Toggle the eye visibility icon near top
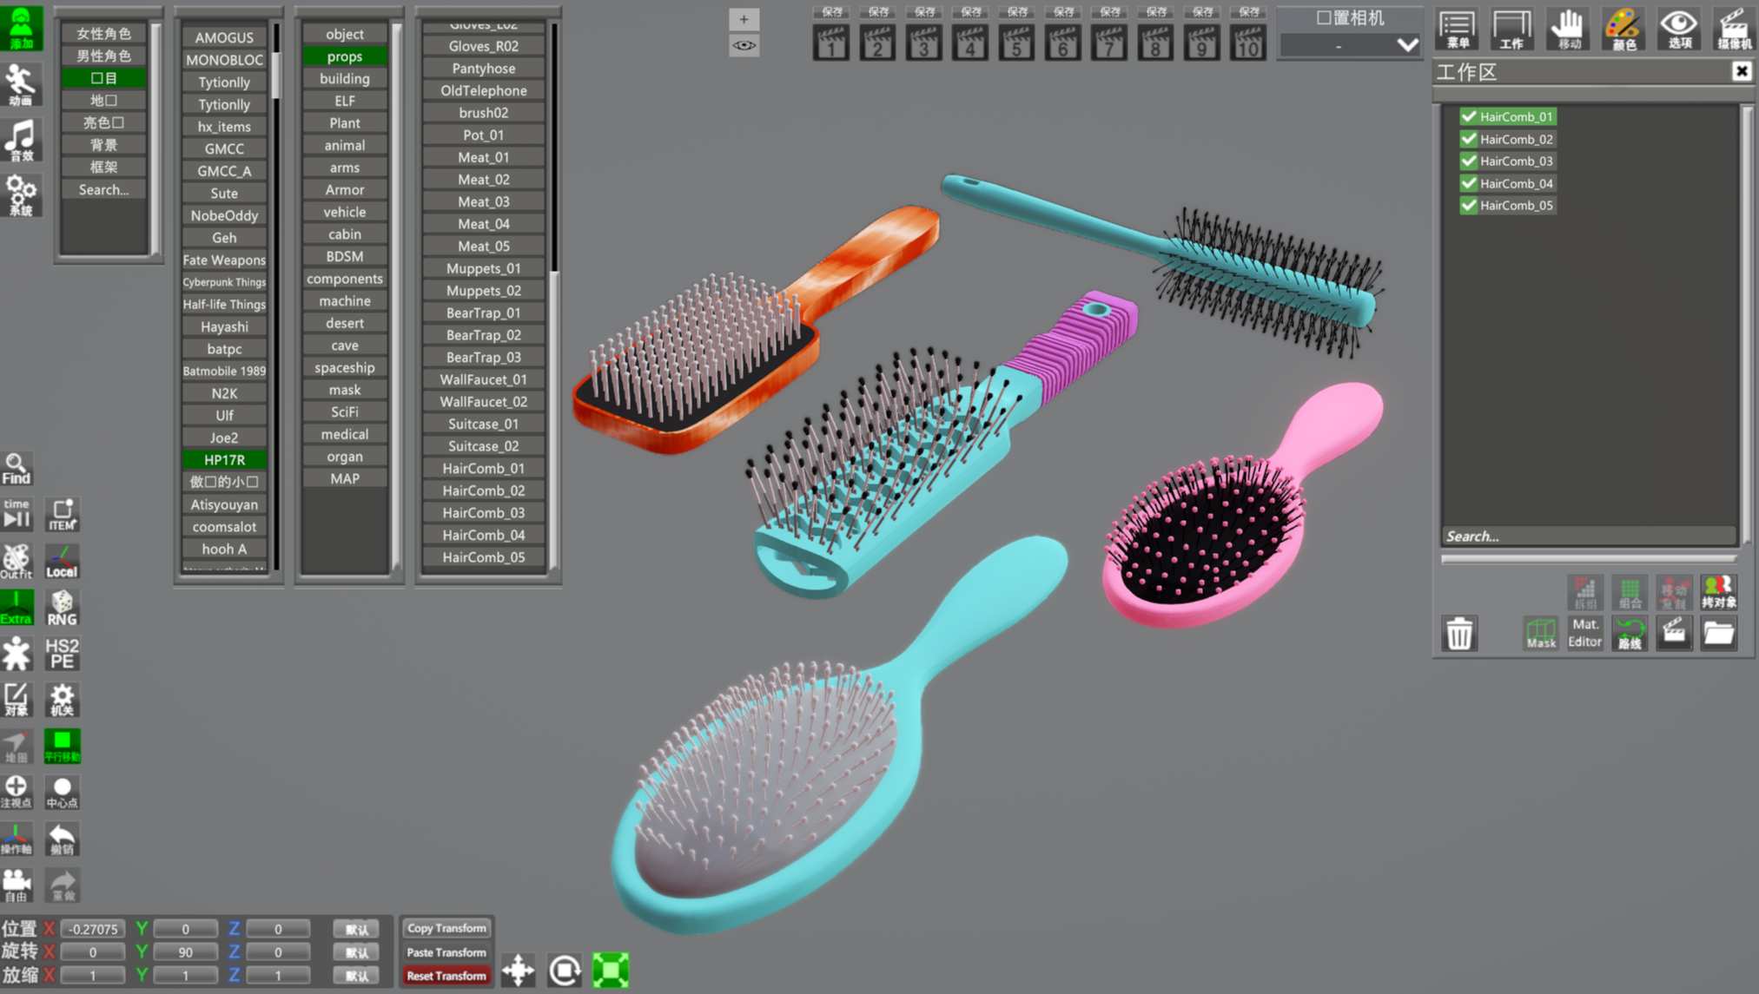Viewport: 1759px width, 994px height. pos(744,45)
